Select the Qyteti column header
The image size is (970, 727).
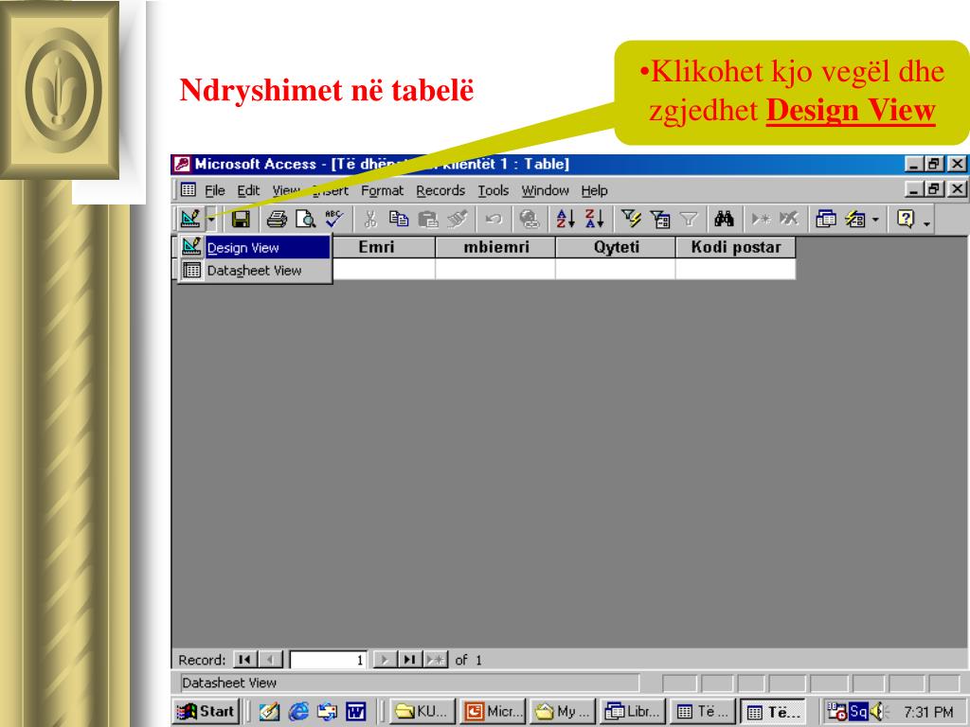click(x=616, y=247)
